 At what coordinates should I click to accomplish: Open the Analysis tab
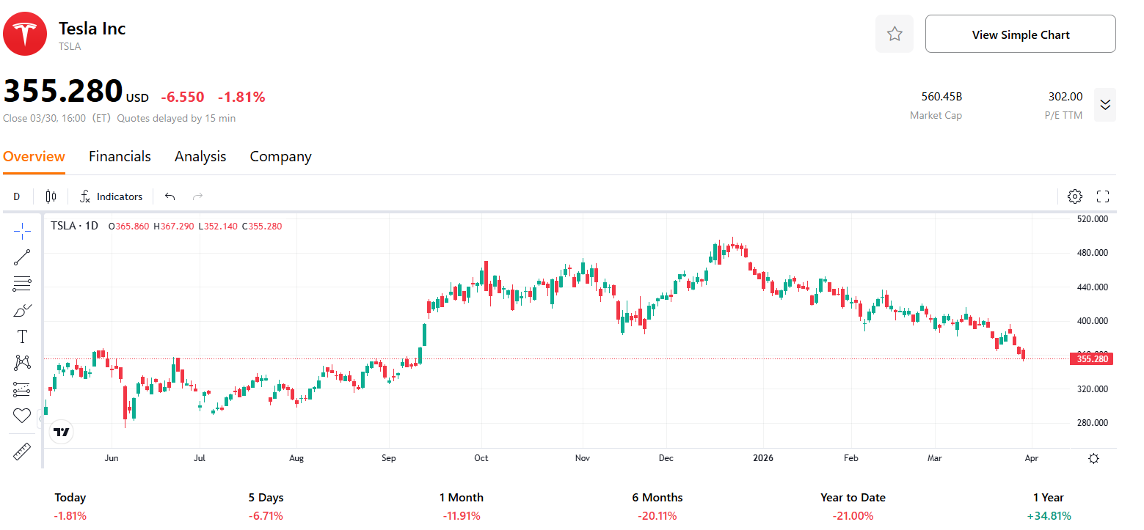click(x=200, y=156)
